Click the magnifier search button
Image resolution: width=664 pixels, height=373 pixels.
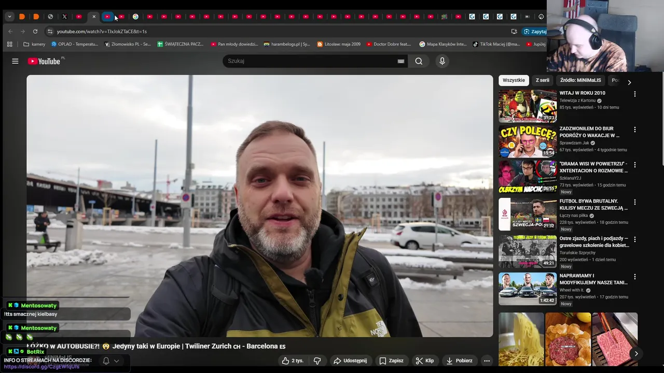[419, 61]
